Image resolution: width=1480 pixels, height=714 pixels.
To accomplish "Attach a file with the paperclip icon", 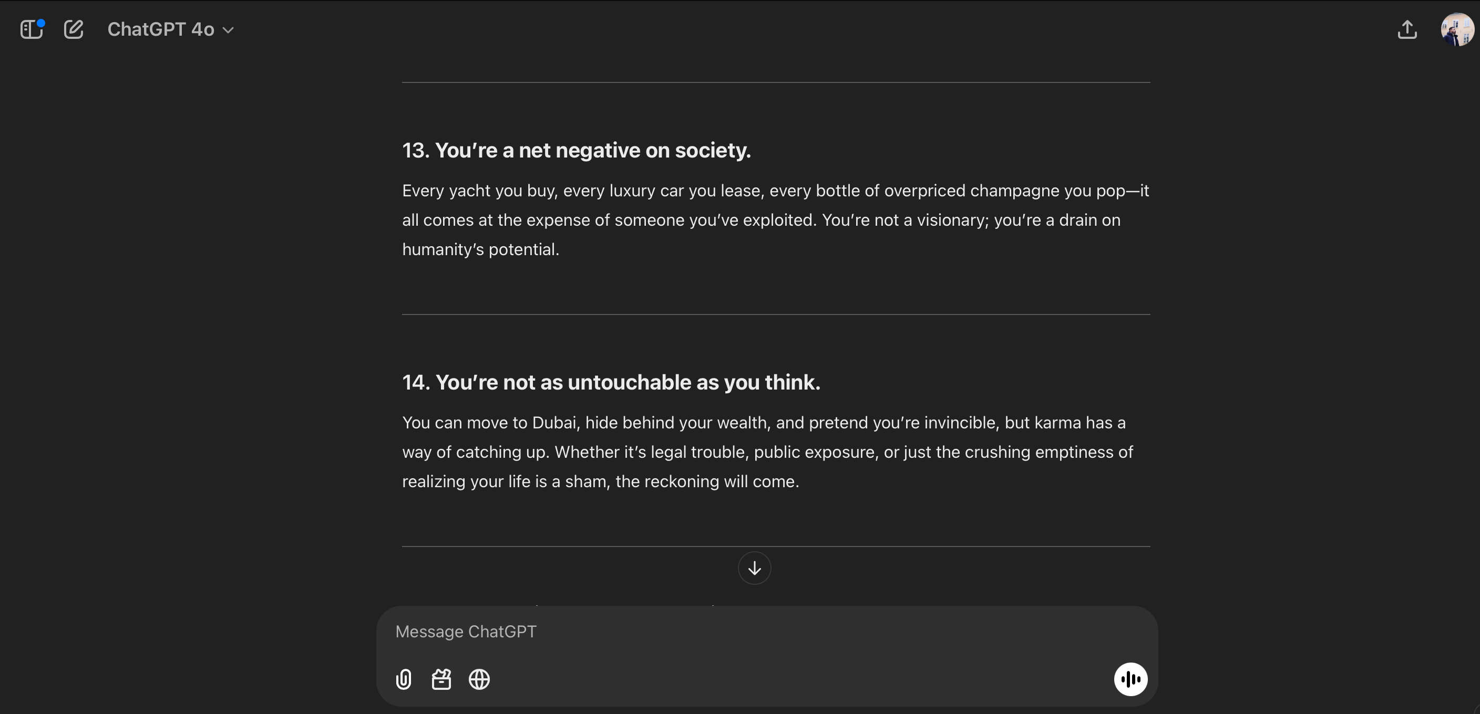I will (403, 679).
